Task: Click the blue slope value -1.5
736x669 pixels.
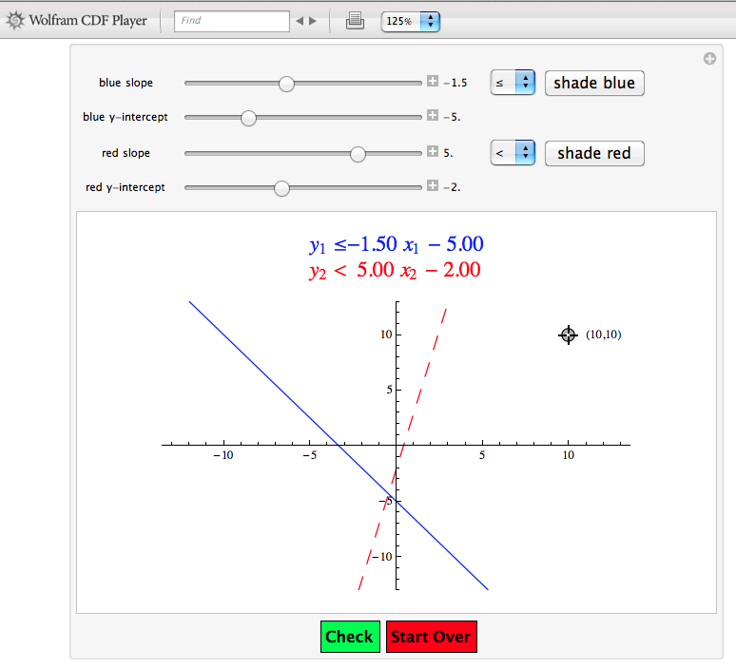Action: coord(455,83)
